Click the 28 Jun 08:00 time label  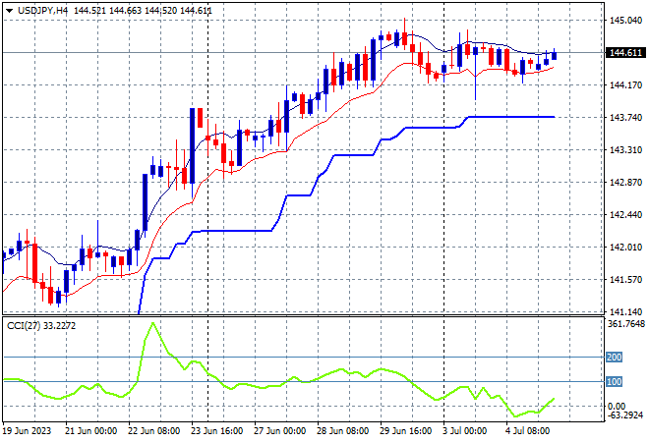coord(342,431)
